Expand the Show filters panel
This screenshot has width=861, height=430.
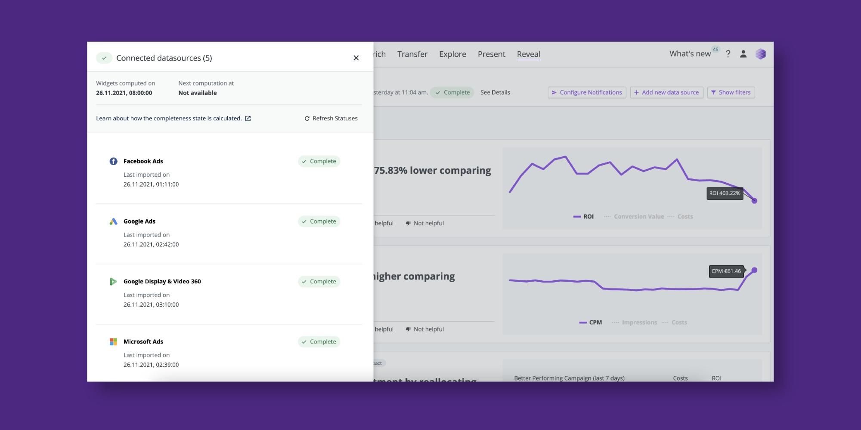[x=731, y=92]
